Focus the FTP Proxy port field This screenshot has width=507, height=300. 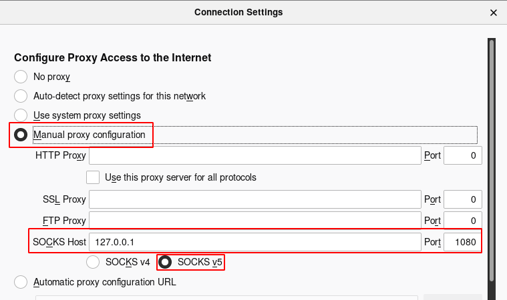tap(462, 221)
